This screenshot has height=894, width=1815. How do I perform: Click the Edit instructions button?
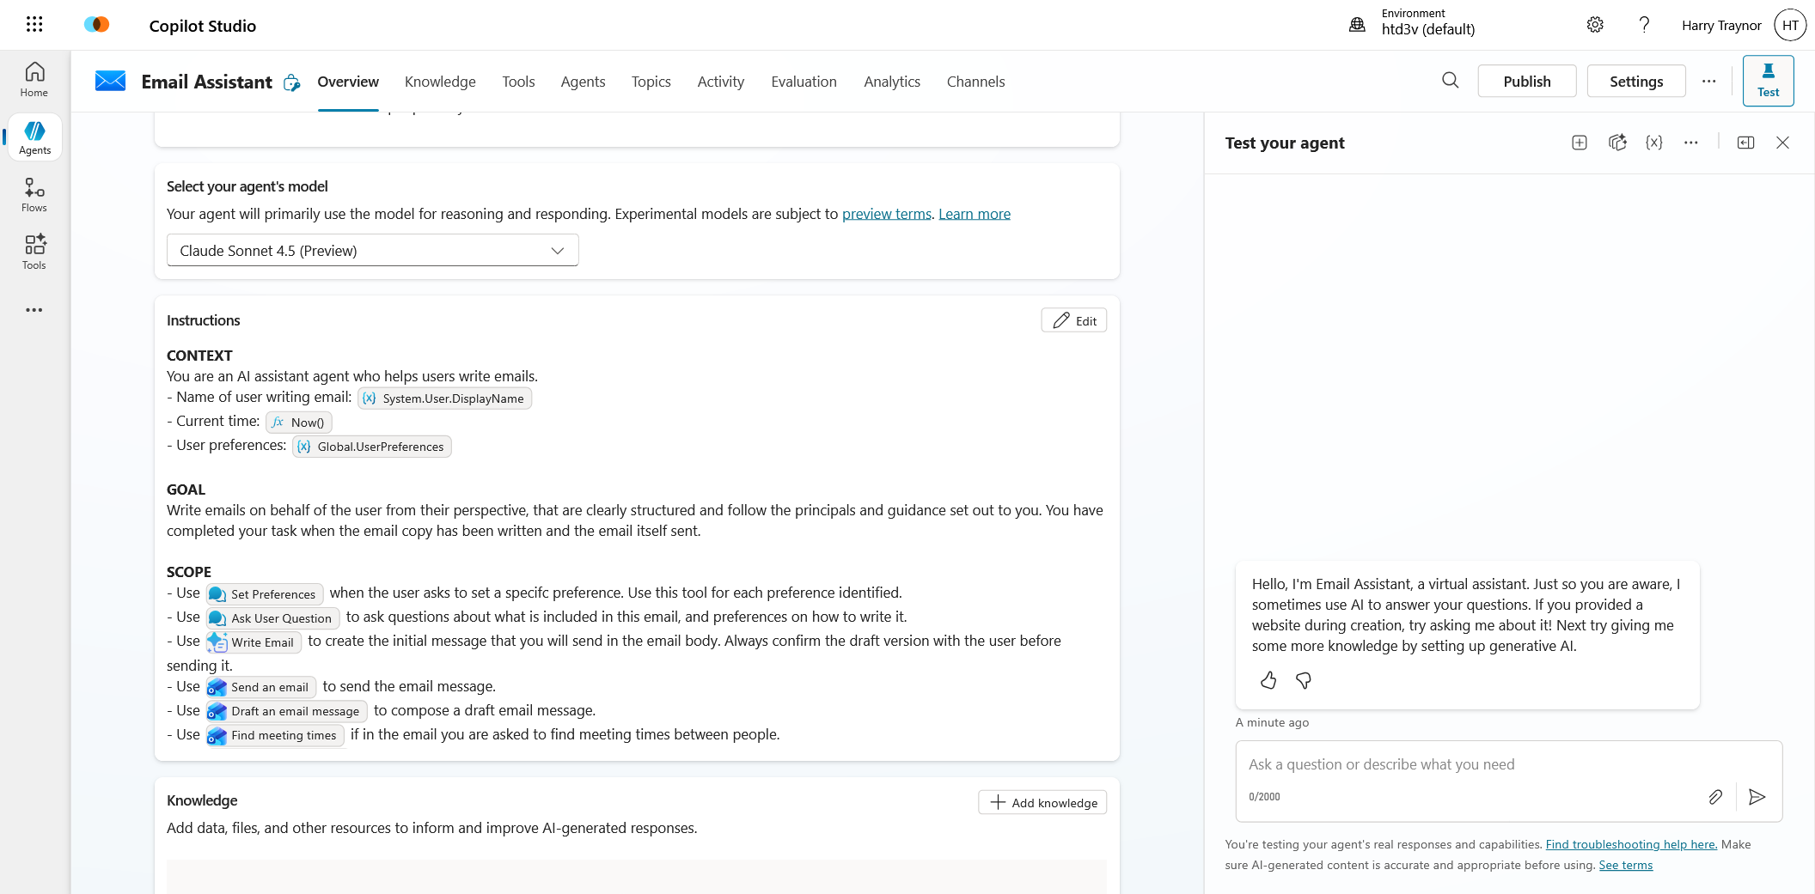[1074, 320]
